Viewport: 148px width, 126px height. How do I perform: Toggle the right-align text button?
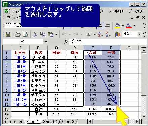(x=107, y=26)
